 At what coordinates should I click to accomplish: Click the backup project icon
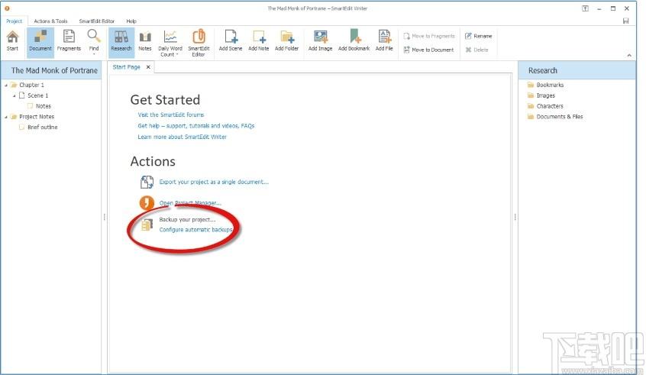tap(147, 225)
